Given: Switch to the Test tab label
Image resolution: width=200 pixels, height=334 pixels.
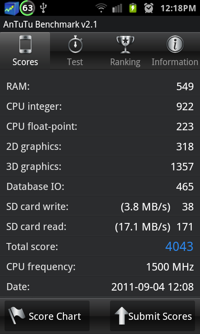Looking at the screenshot, I should (x=75, y=62).
